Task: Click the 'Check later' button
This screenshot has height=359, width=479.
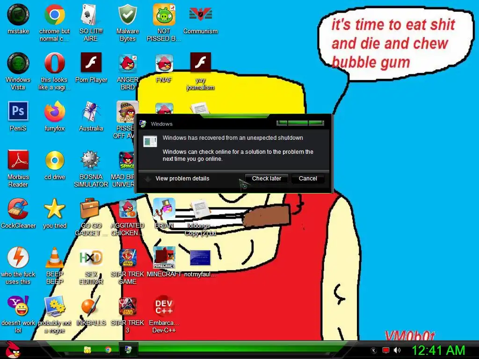Action: click(x=266, y=178)
